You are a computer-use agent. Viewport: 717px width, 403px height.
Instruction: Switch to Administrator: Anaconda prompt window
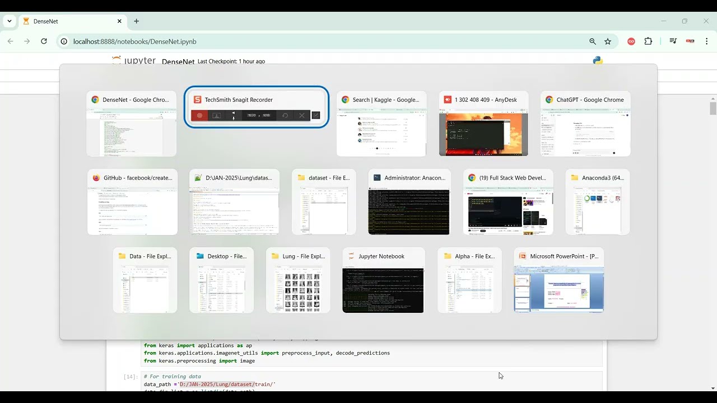click(x=409, y=202)
